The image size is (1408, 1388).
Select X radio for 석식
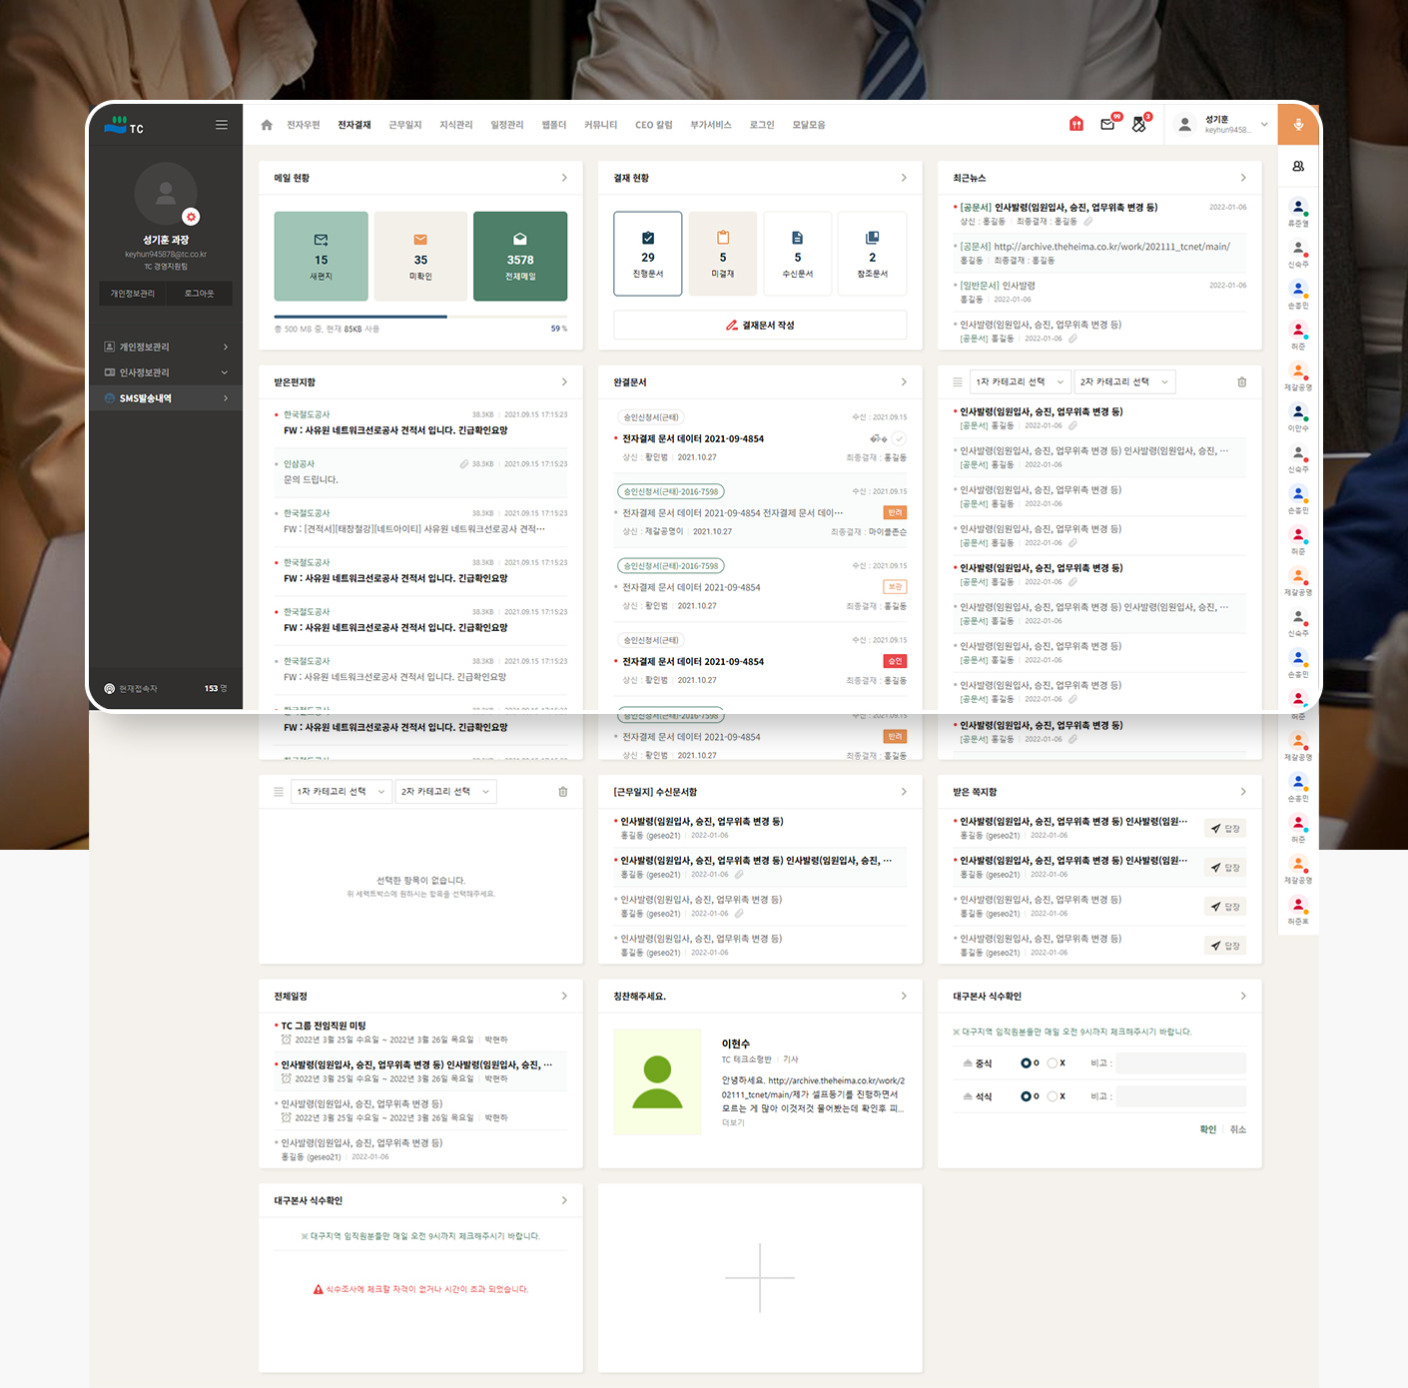(1053, 1096)
